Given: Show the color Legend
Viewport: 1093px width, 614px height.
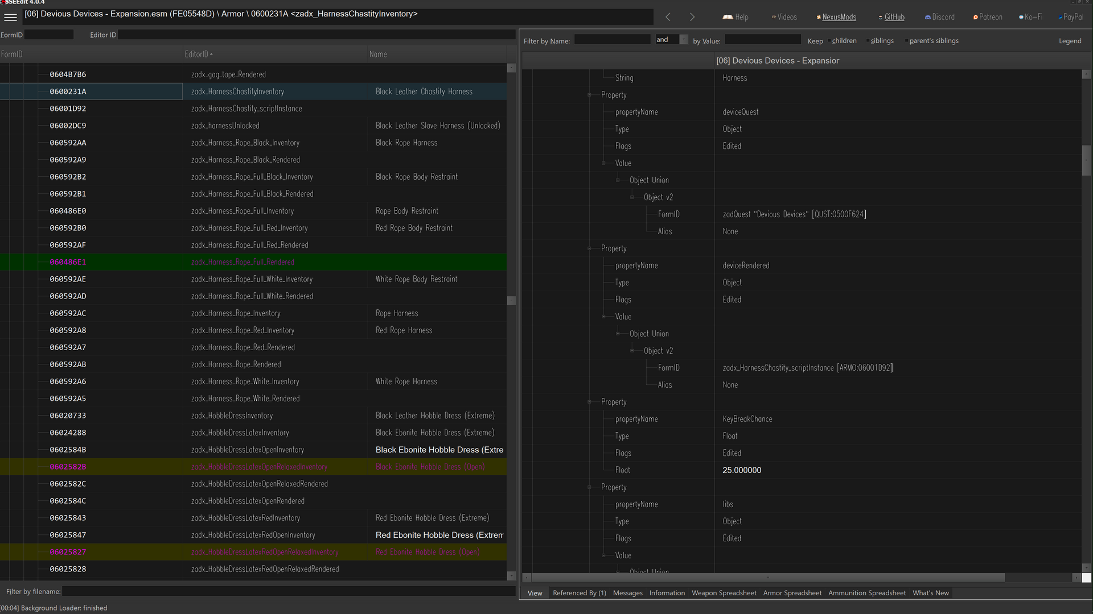Looking at the screenshot, I should click(1070, 41).
